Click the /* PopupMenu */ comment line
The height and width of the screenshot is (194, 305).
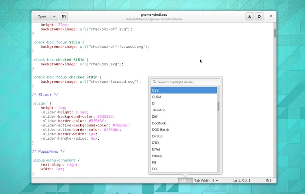click(48, 151)
